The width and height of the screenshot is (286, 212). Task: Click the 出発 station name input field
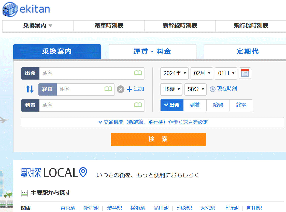click(x=87, y=73)
